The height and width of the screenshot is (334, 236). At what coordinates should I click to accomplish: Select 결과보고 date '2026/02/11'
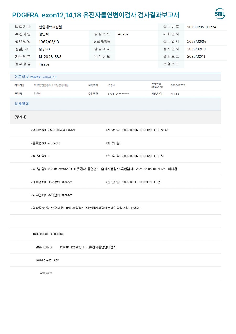(196, 56)
